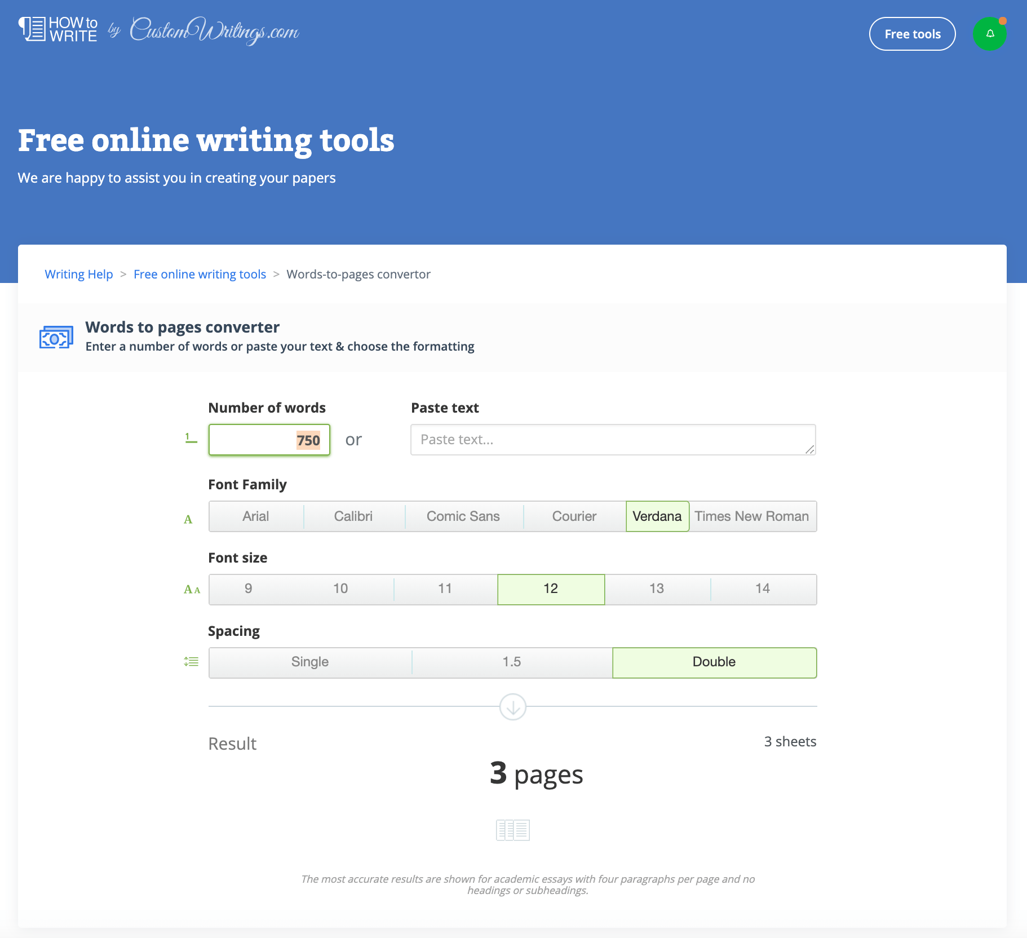
Task: Switch spacing to Single
Action: [x=309, y=662]
